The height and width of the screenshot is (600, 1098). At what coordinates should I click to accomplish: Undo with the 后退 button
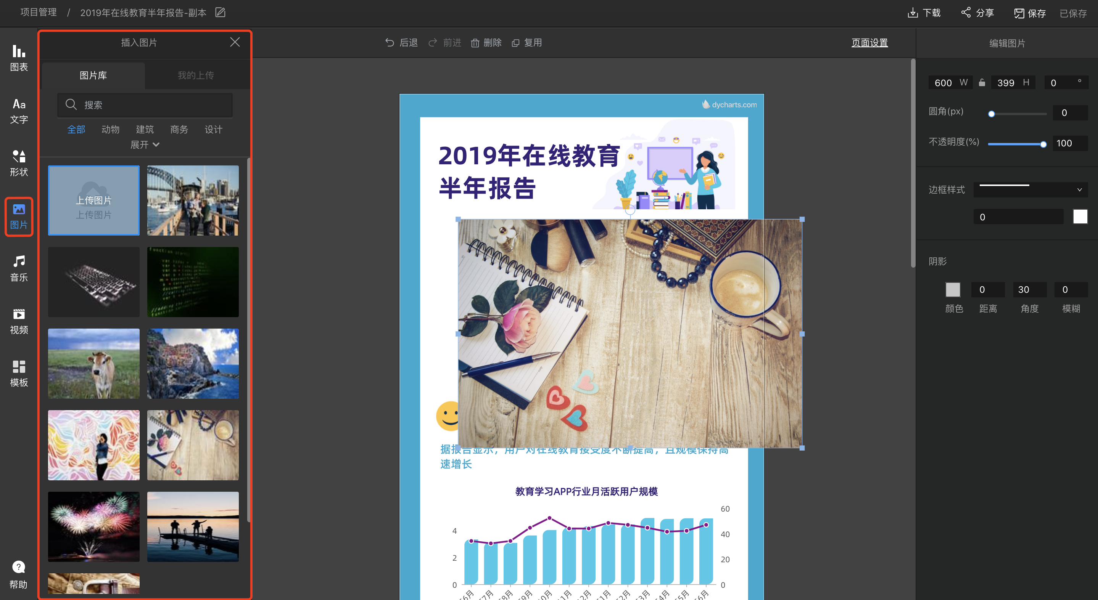(x=401, y=43)
